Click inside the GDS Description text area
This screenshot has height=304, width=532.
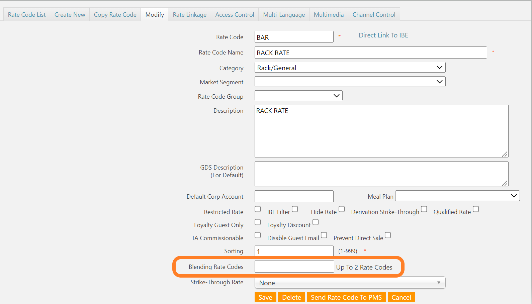[x=381, y=174]
